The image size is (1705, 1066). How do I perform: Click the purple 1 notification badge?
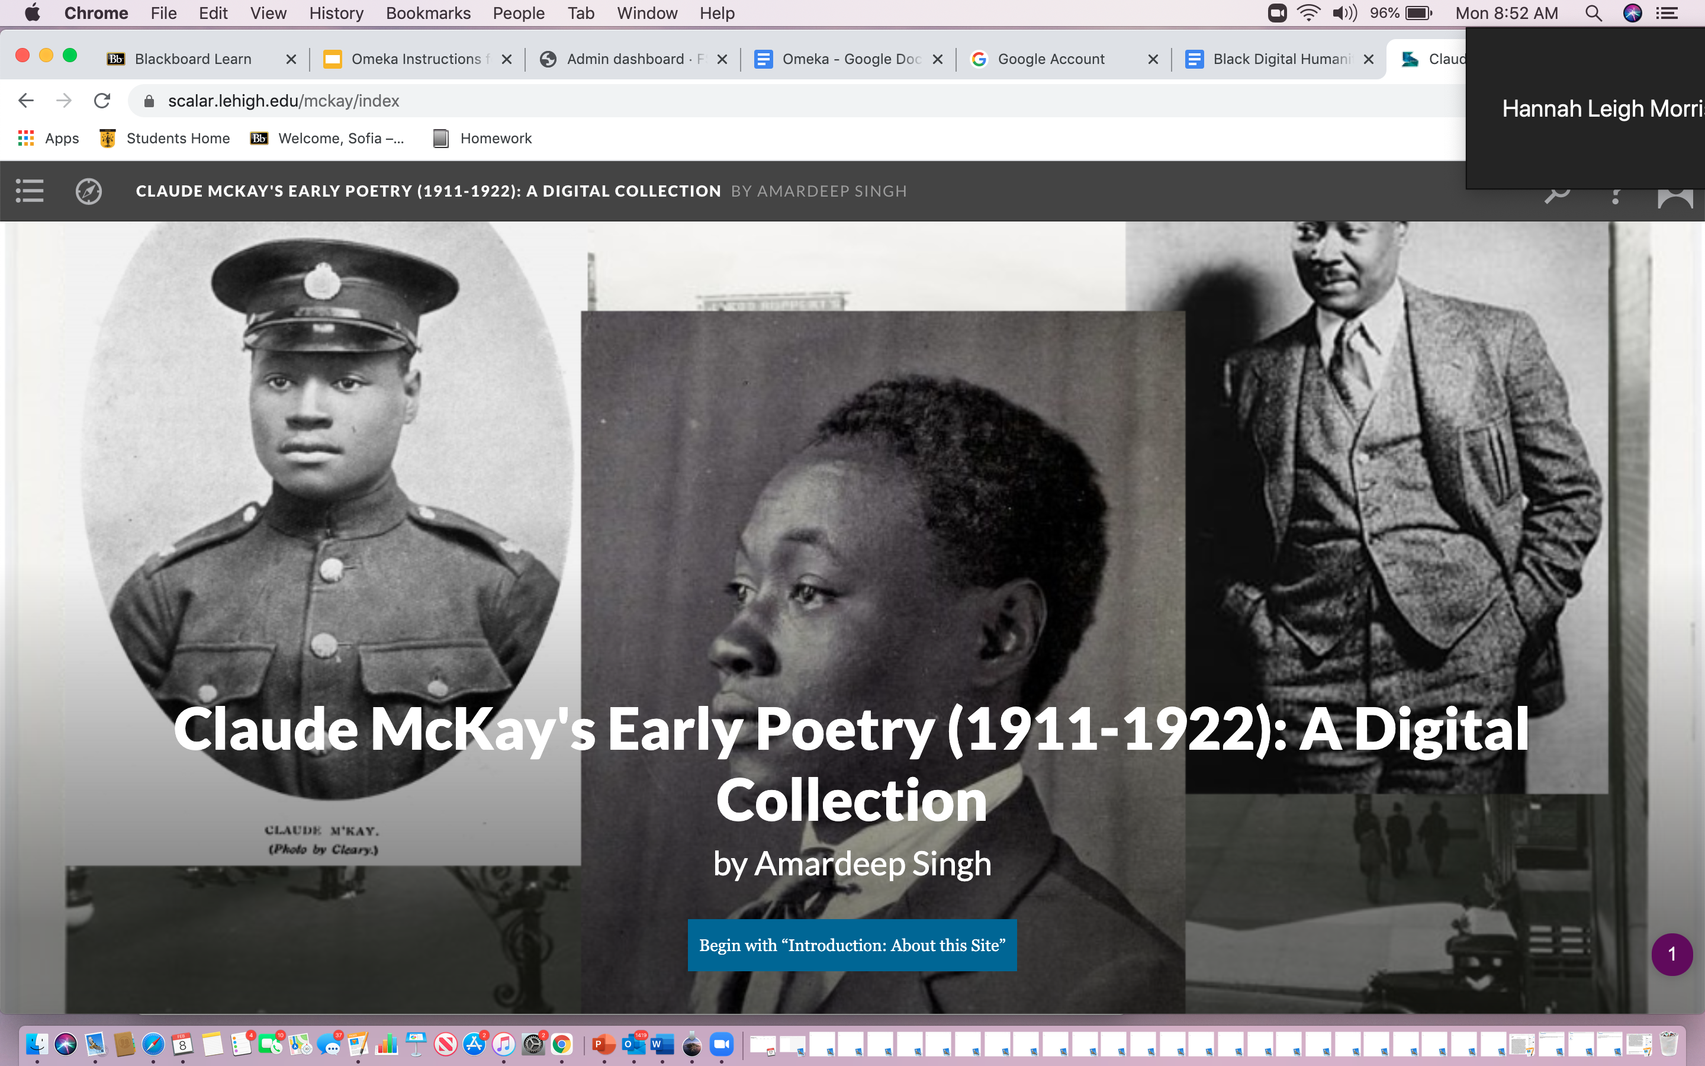pos(1672,954)
